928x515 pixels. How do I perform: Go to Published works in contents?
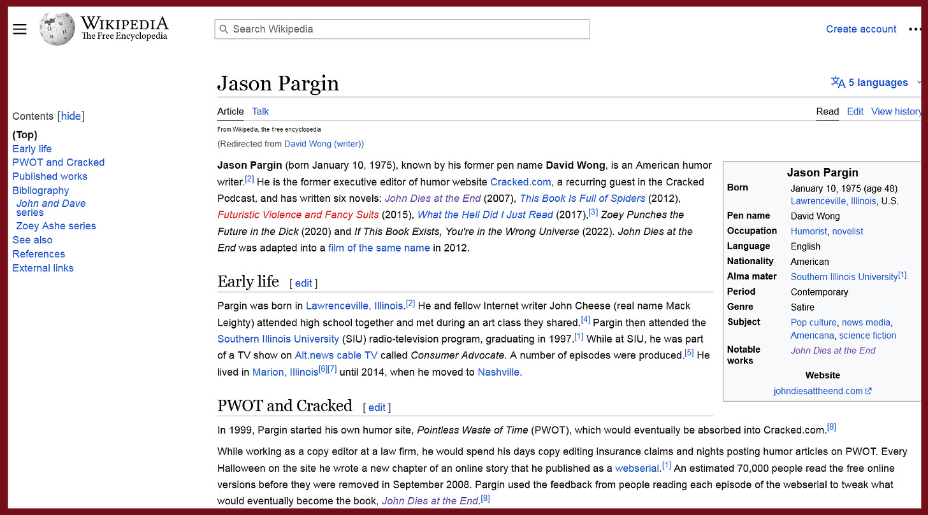pyautogui.click(x=50, y=176)
